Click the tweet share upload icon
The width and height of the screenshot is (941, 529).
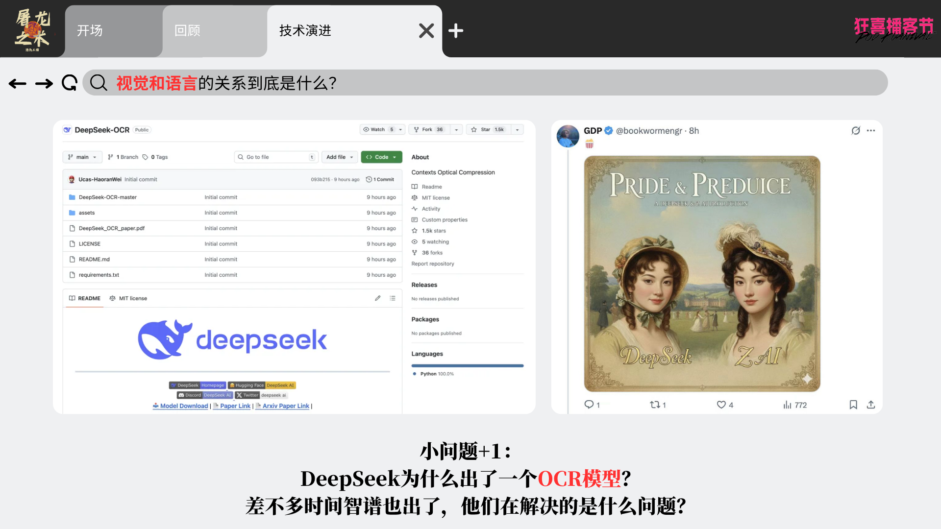(871, 405)
